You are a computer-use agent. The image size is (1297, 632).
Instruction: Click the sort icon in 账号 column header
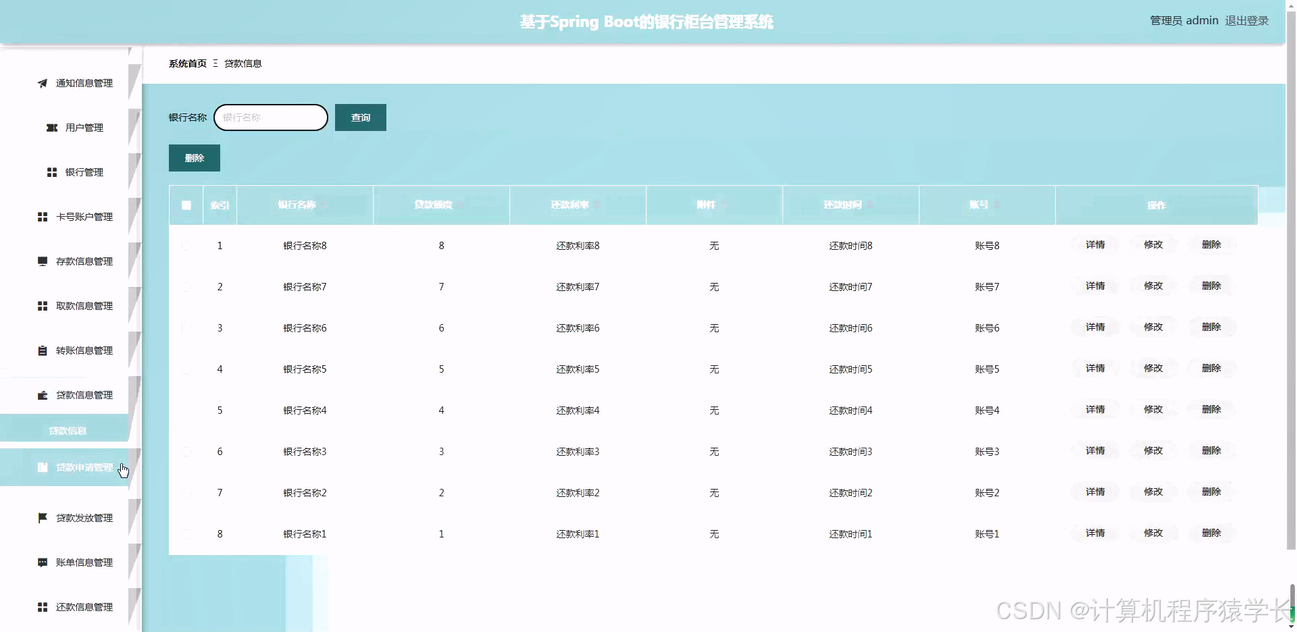(x=996, y=205)
